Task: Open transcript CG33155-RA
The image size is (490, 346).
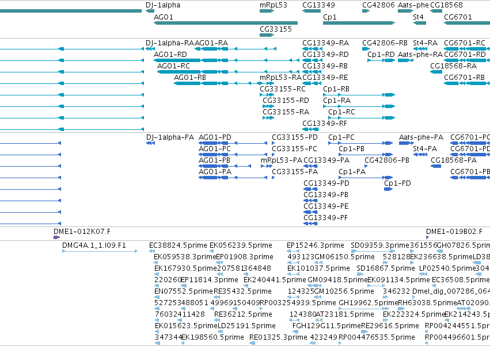Action: [x=268, y=118]
